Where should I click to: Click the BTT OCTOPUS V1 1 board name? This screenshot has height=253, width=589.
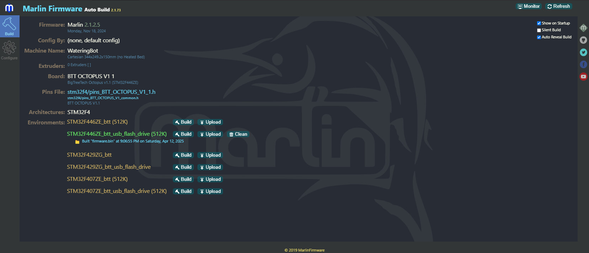[91, 76]
